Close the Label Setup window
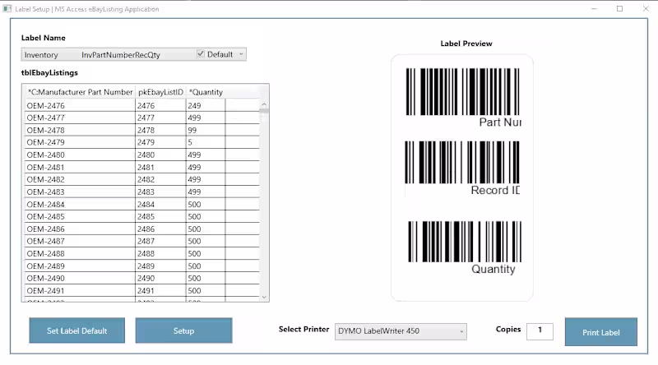The height and width of the screenshot is (365, 658). click(x=646, y=8)
